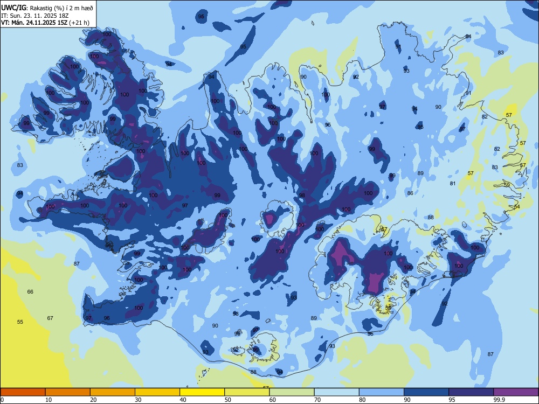Click the title text 'Rakastig (%) í 2 m hæð'
The width and height of the screenshot is (539, 404).
61,8
